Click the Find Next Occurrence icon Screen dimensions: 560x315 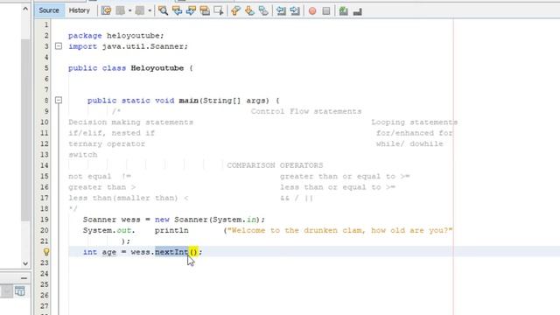click(191, 11)
